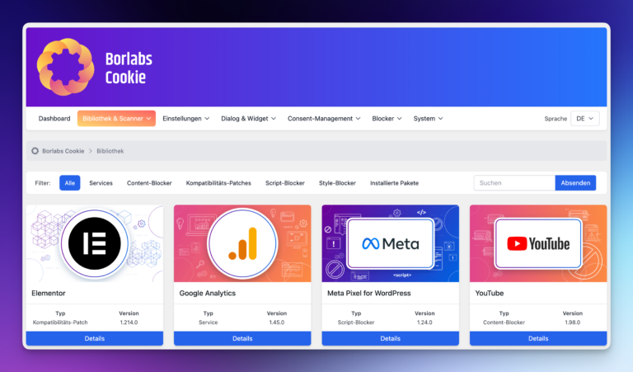The height and width of the screenshot is (372, 633).
Task: Expand the Einstellungen dropdown
Action: point(186,118)
